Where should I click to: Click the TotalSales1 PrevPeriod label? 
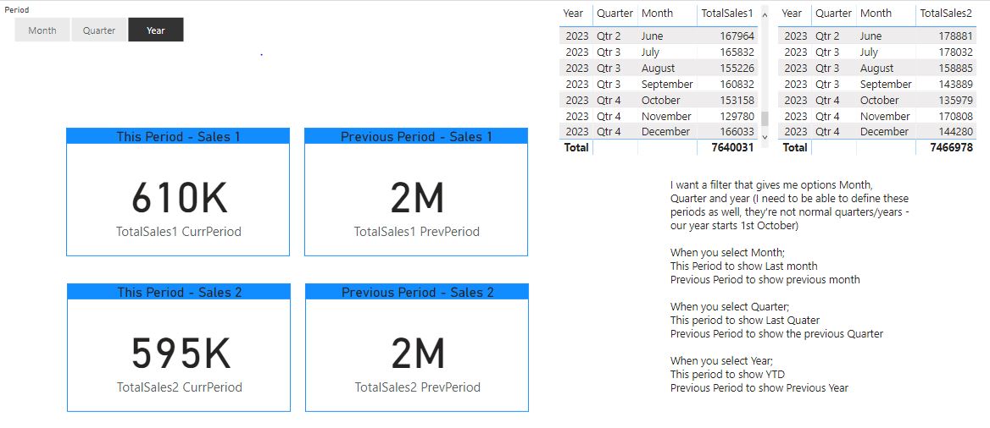[417, 231]
